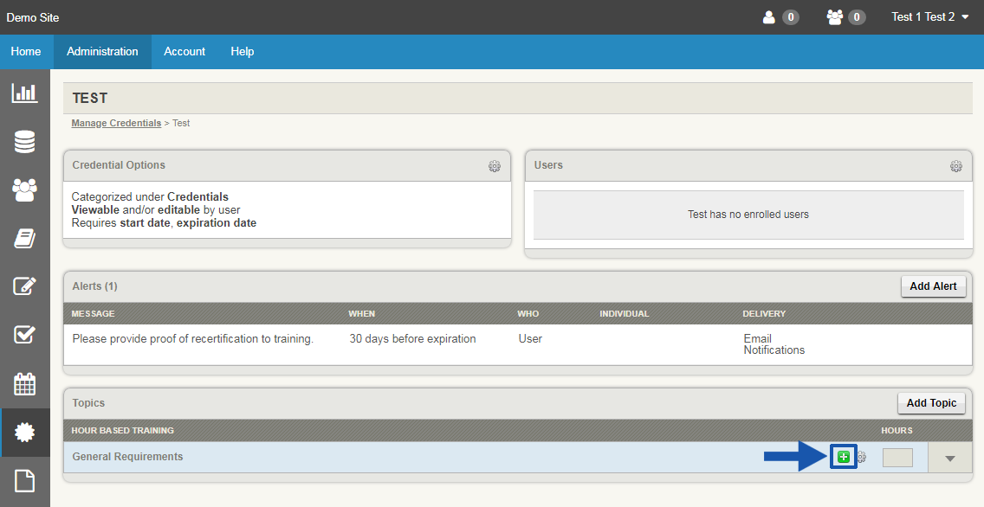Screen dimensions: 984x507
Task: Click the Add Alert button
Action: pyautogui.click(x=934, y=286)
